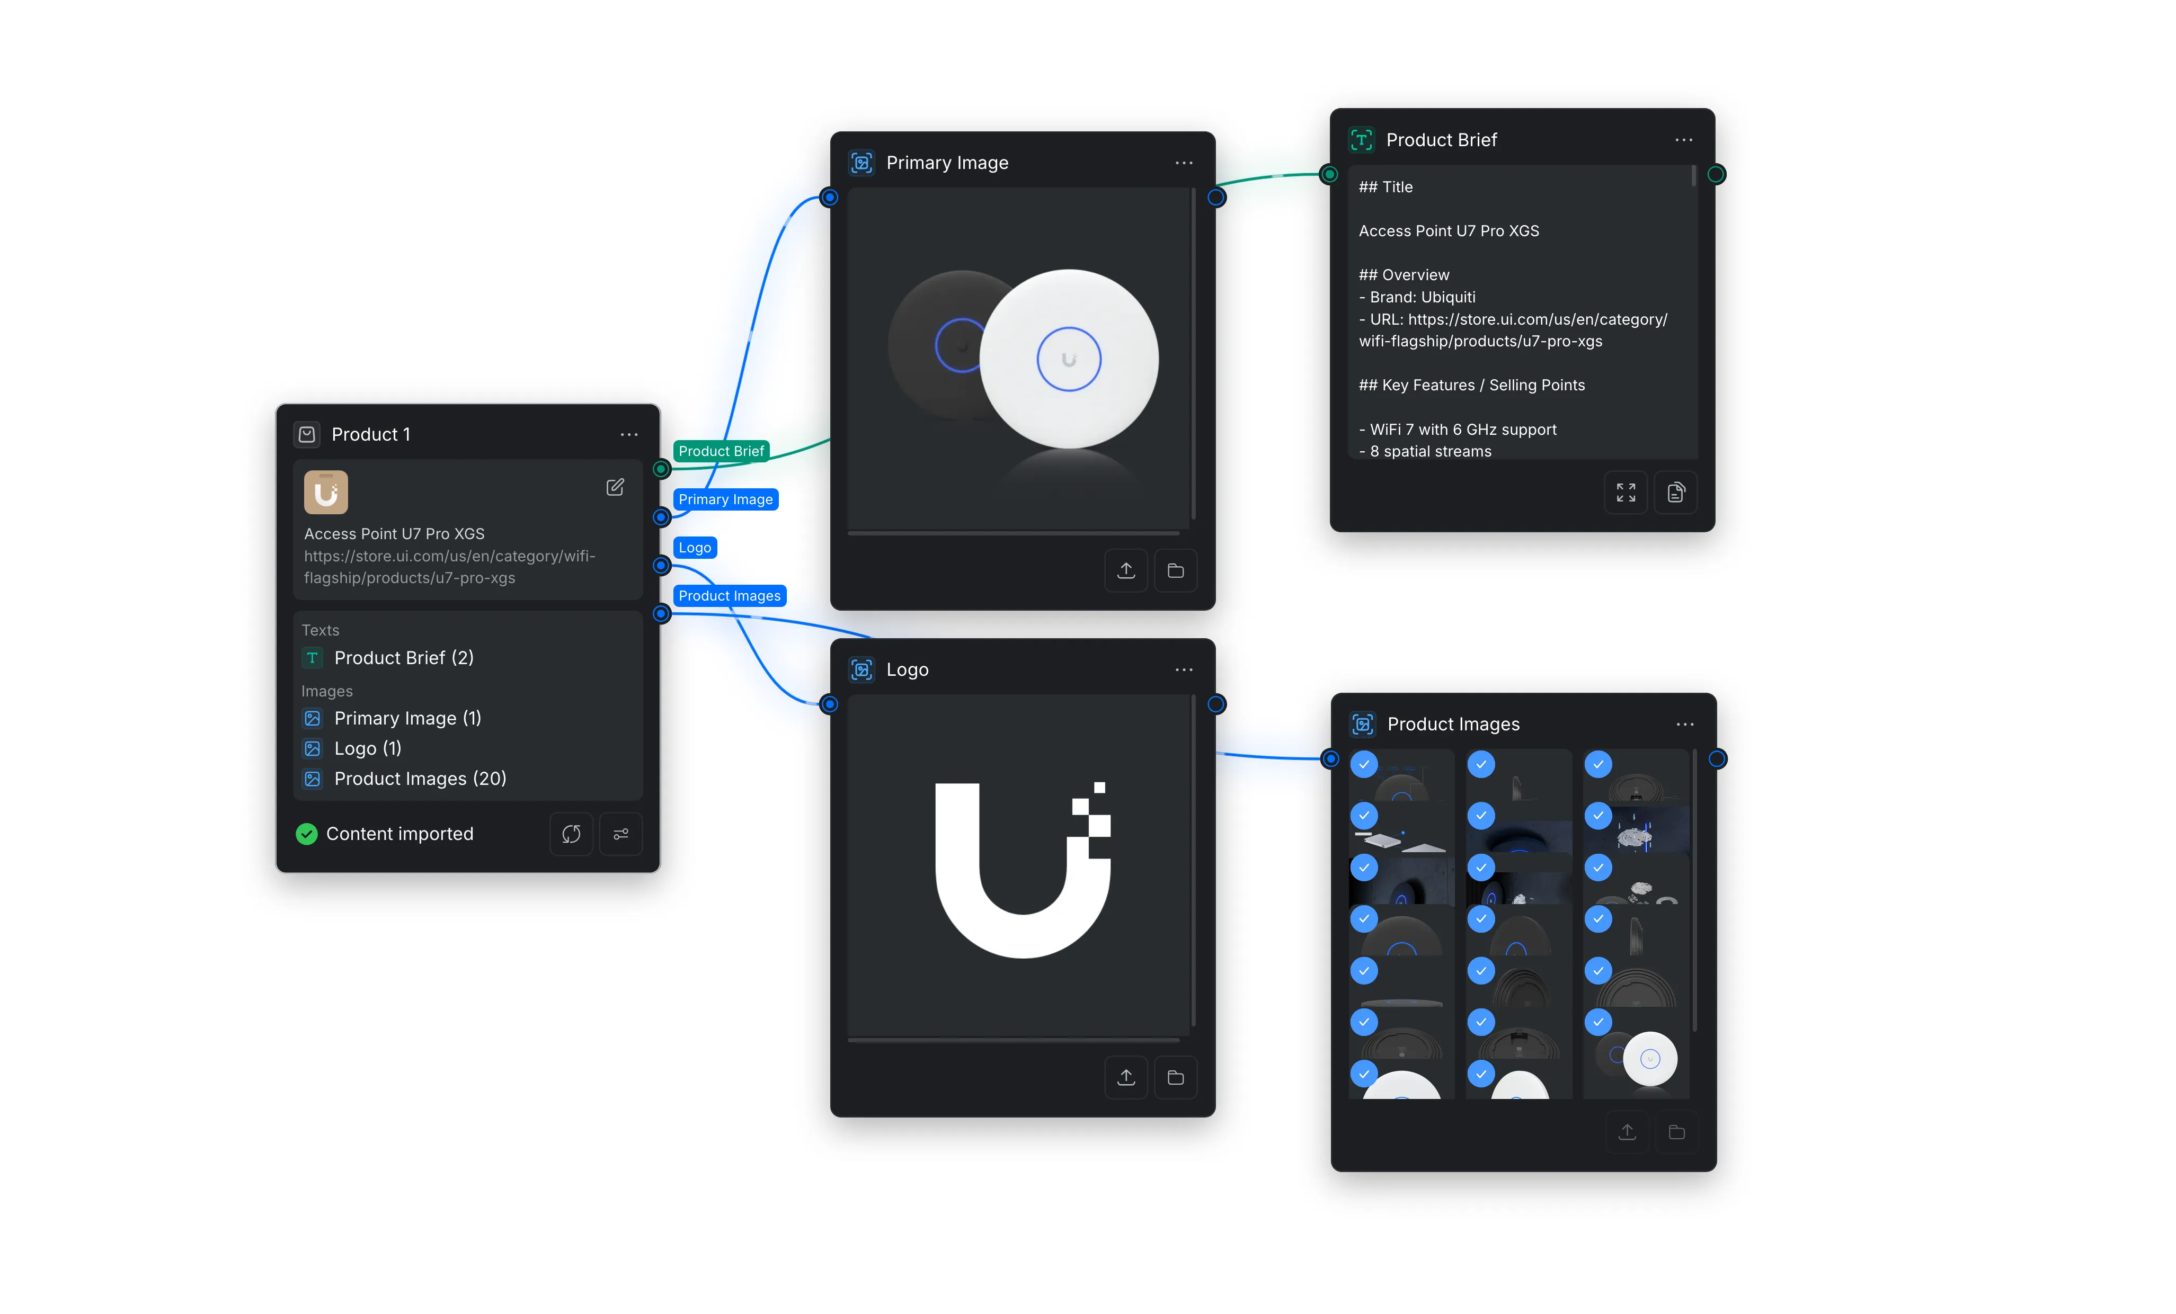This screenshot has width=2176, height=1314.
Task: Click the green Content imported check icon
Action: click(306, 835)
